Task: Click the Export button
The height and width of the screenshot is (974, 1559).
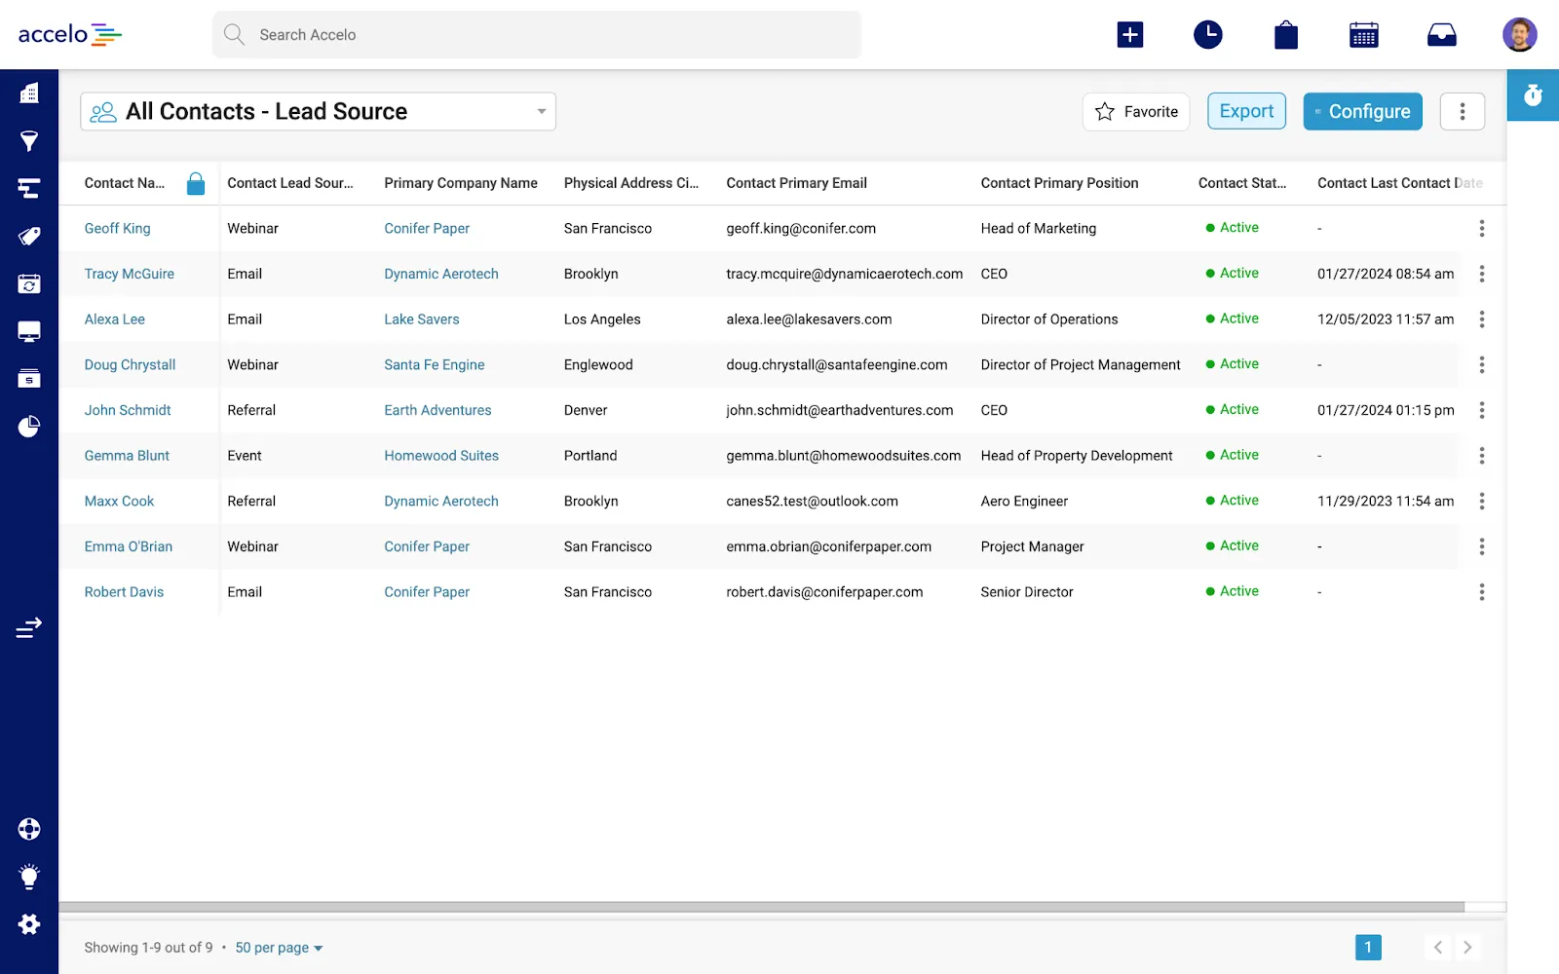Action: pos(1246,111)
